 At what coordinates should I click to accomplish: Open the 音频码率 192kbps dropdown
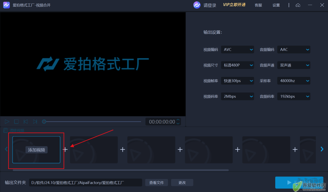coord(294,96)
